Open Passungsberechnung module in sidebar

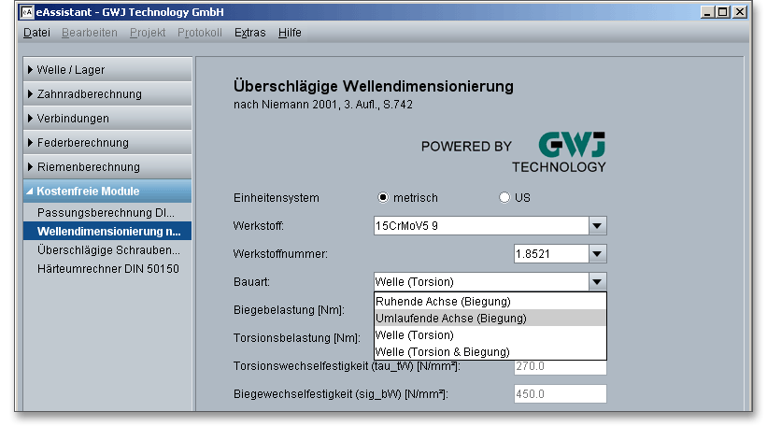pyautogui.click(x=106, y=213)
